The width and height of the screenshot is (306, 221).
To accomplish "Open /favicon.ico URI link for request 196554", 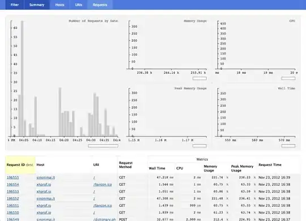I will pos(103,185).
